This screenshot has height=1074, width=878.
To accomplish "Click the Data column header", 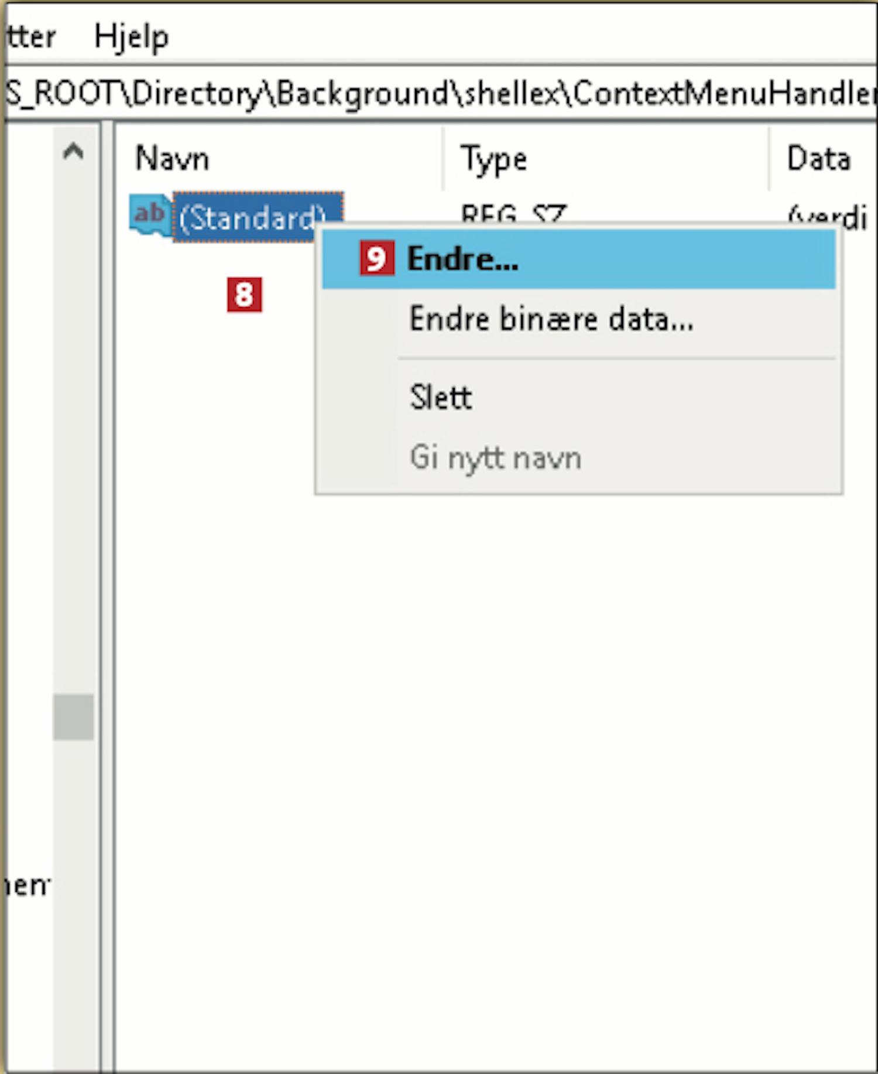I will [x=818, y=159].
